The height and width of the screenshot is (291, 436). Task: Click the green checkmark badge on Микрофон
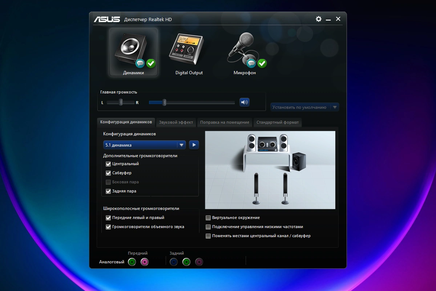pyautogui.click(x=262, y=64)
